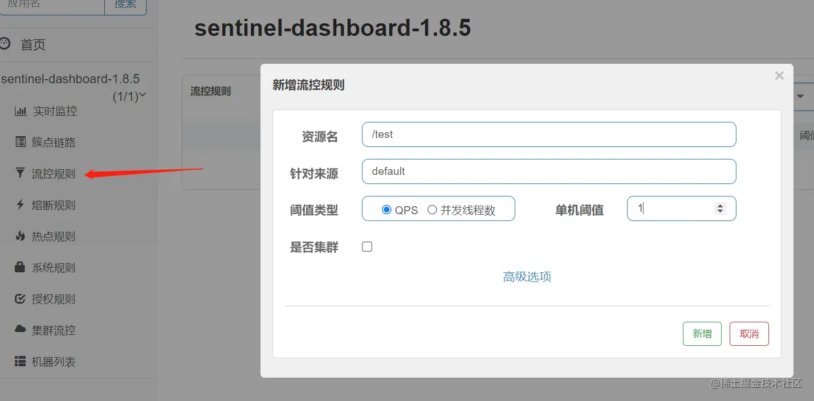The height and width of the screenshot is (401, 814).
Task: Click the cloud icon beside 集群流控
Action: 21,330
